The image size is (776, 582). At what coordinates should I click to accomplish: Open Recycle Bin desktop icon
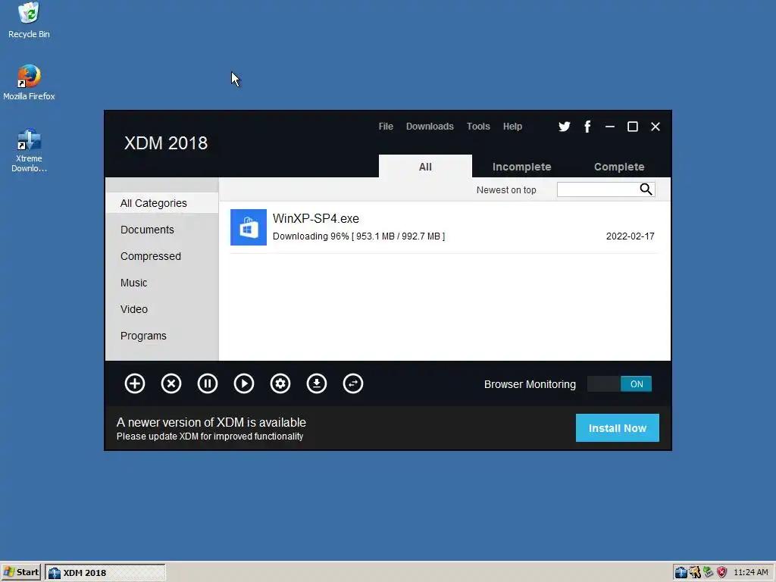[29, 20]
